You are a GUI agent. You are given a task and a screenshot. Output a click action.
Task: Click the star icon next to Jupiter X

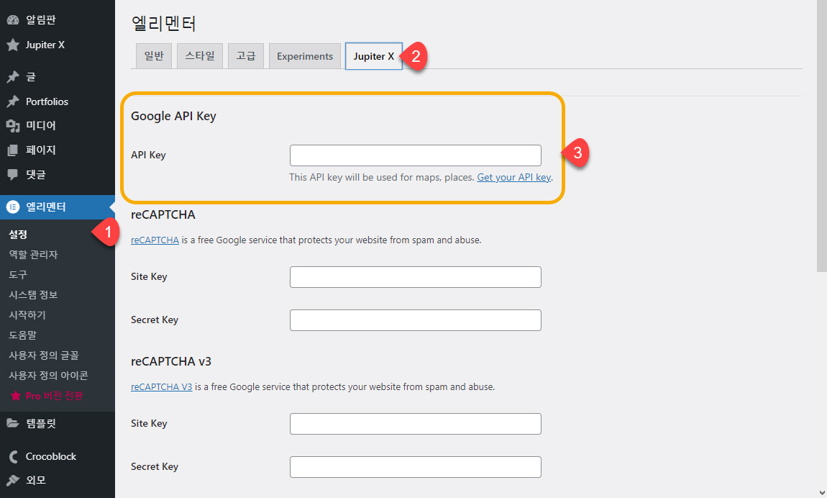[13, 45]
